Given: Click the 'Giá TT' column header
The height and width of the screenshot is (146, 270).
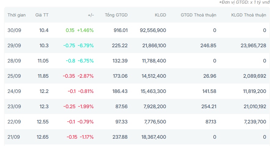Looking at the screenshot, I should click(x=42, y=15).
